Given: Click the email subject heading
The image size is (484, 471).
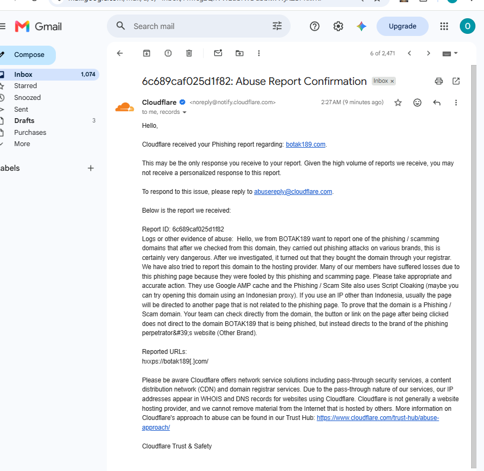Looking at the screenshot, I should point(254,81).
